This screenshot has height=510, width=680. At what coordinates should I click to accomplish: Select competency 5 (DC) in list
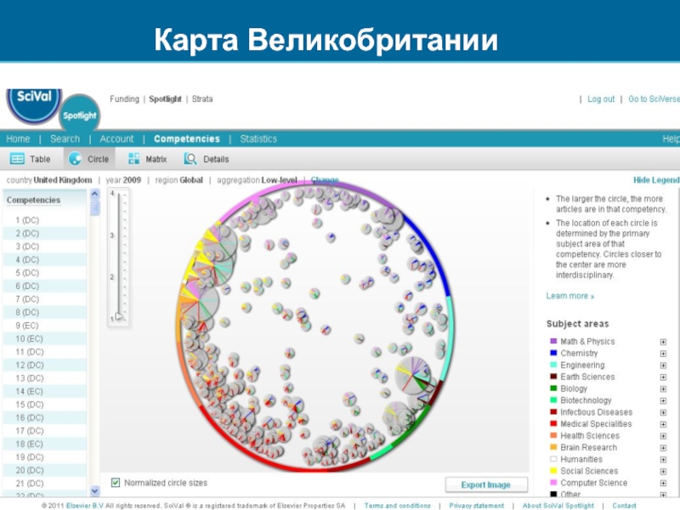point(45,273)
